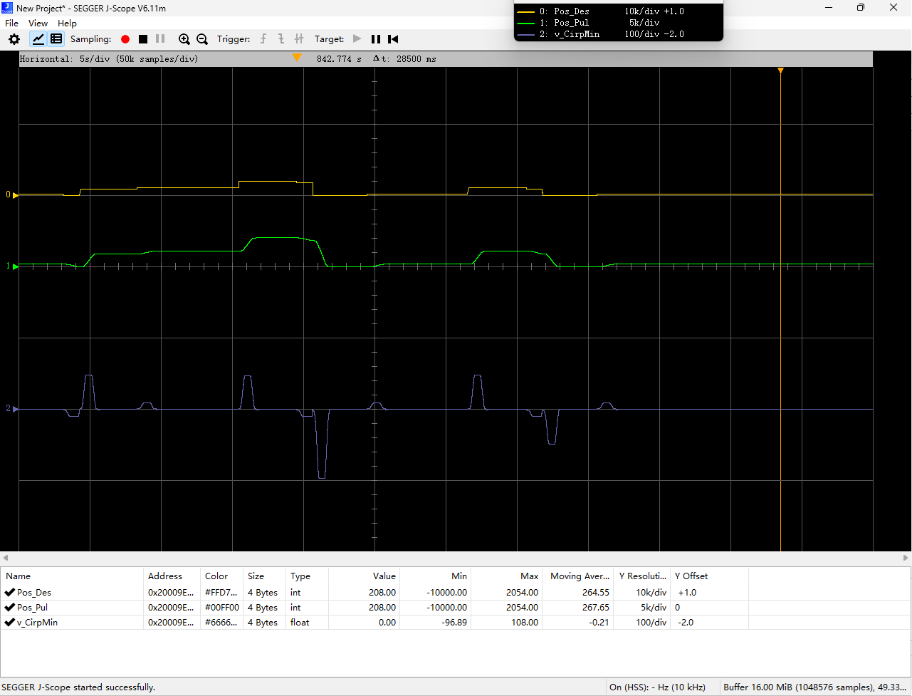Click the Color column header

[x=221, y=576]
